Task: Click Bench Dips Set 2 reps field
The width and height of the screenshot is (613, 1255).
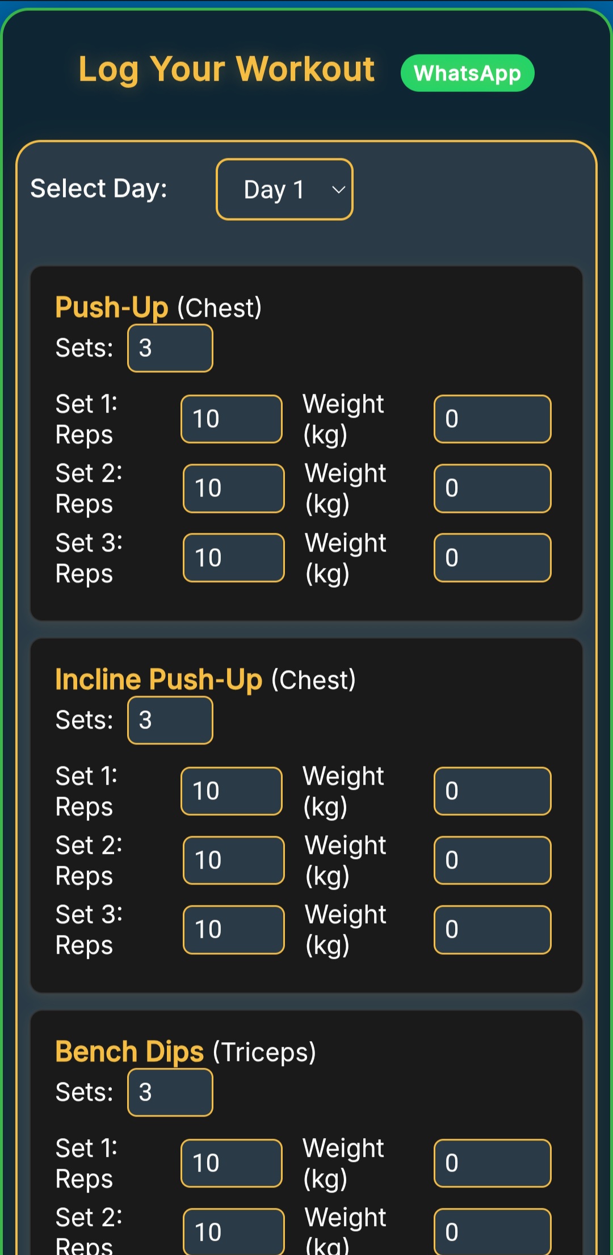Action: coord(233,1231)
